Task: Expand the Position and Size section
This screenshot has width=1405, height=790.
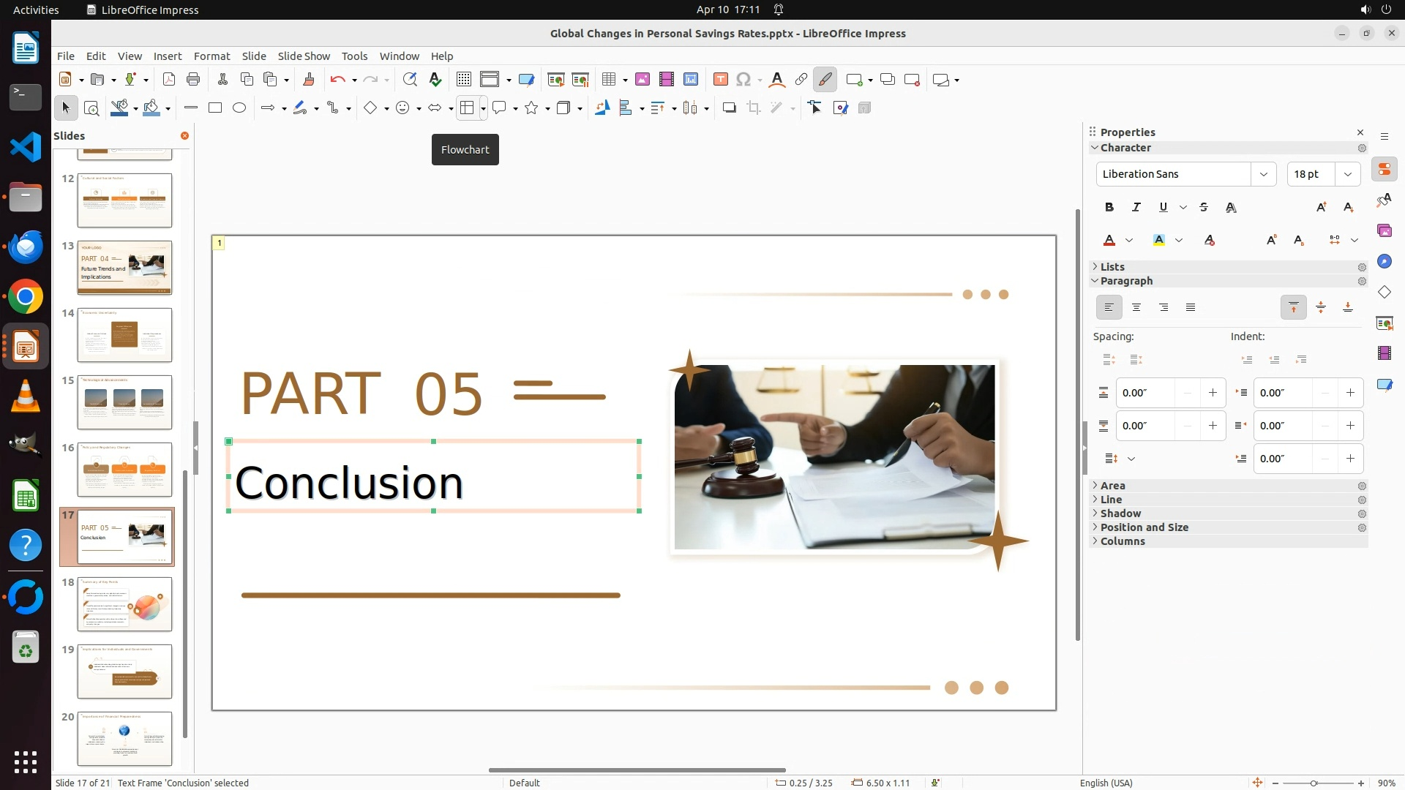Action: (x=1144, y=527)
